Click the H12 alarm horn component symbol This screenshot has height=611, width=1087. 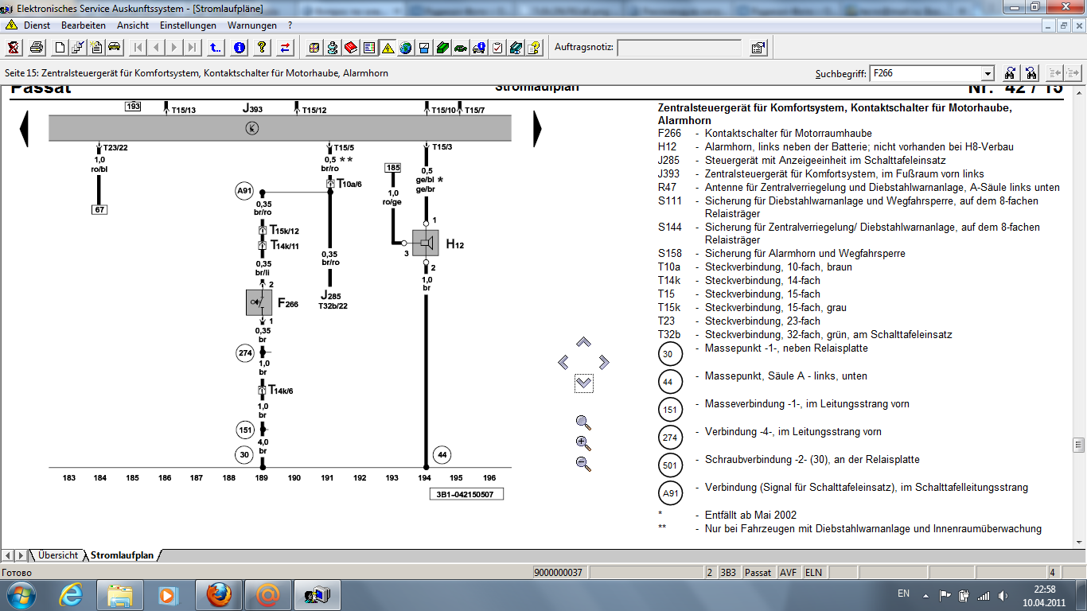click(x=426, y=243)
